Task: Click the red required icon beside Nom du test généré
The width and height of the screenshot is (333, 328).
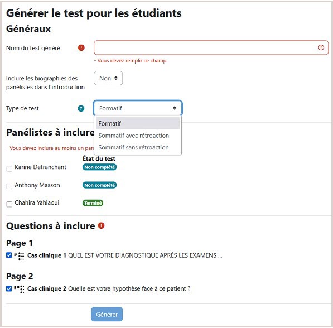Action: point(81,47)
